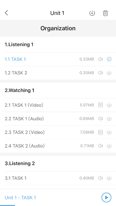The height and width of the screenshot is (206, 116).
Task: Tap video icon for 2.3 TASK 2 (Video)
Action: coord(101,132)
